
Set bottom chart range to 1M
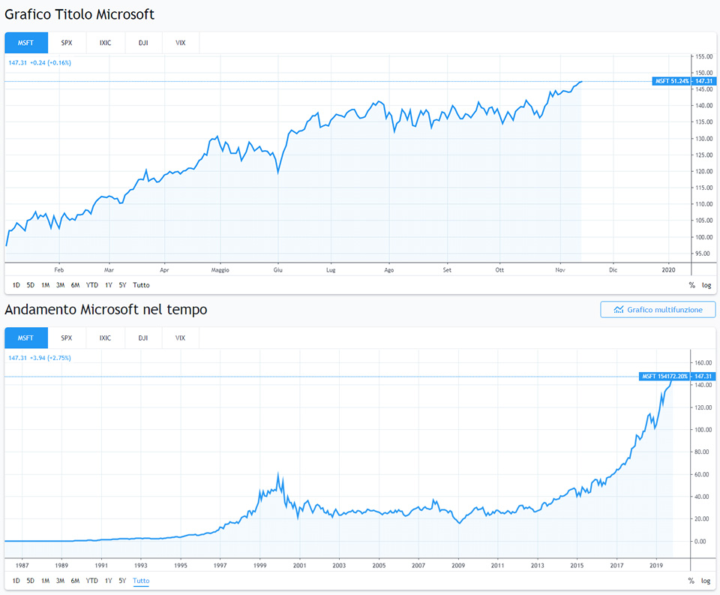tap(46, 581)
